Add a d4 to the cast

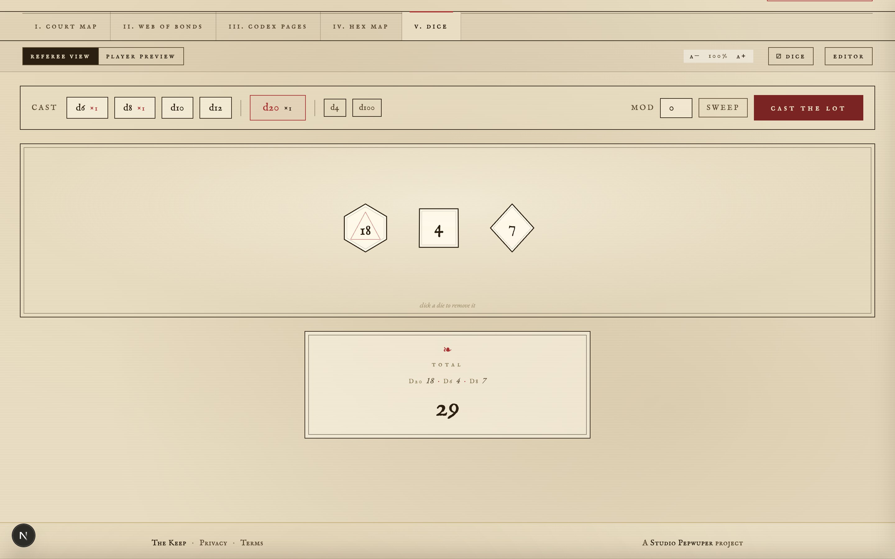335,107
